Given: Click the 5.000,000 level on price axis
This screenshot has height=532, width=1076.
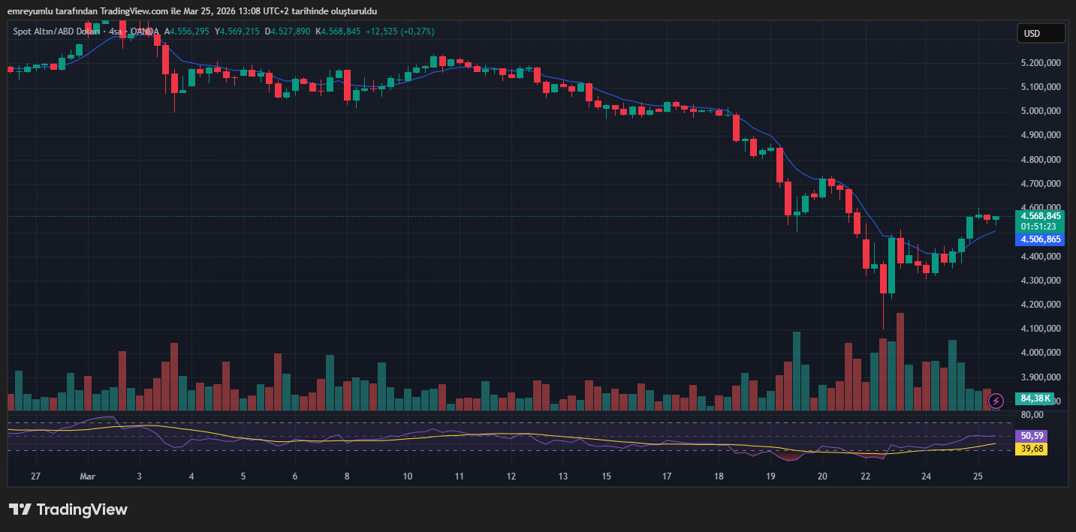Looking at the screenshot, I should click(x=1040, y=111).
